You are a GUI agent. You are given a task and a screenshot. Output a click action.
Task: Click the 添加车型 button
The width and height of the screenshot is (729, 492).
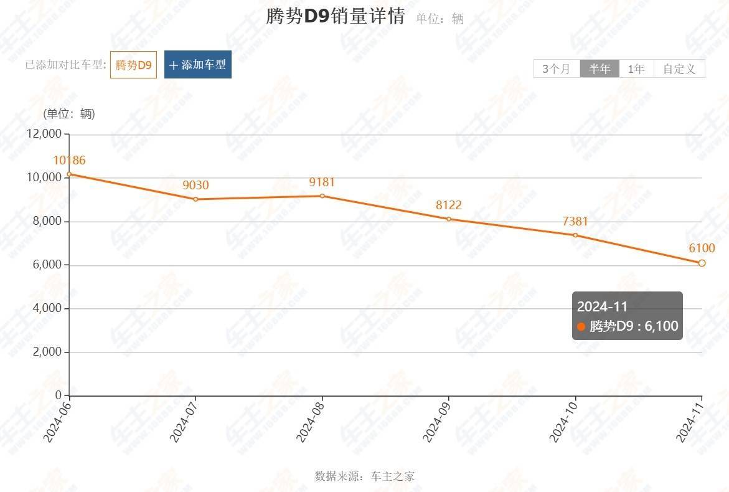(197, 65)
